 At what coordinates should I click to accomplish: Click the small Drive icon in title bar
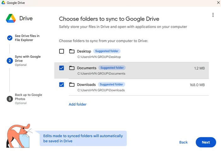(3, 3)
